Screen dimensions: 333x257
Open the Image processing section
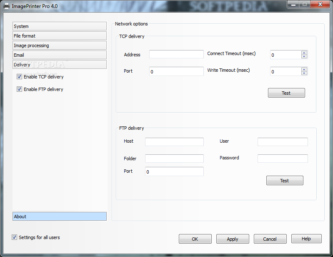click(60, 45)
